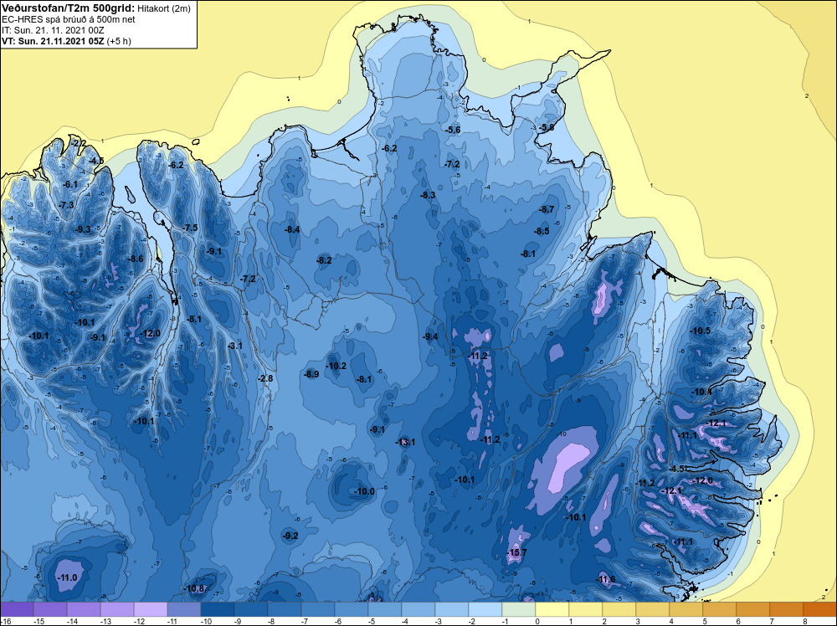Click the -8.9 temperature label

[311, 374]
